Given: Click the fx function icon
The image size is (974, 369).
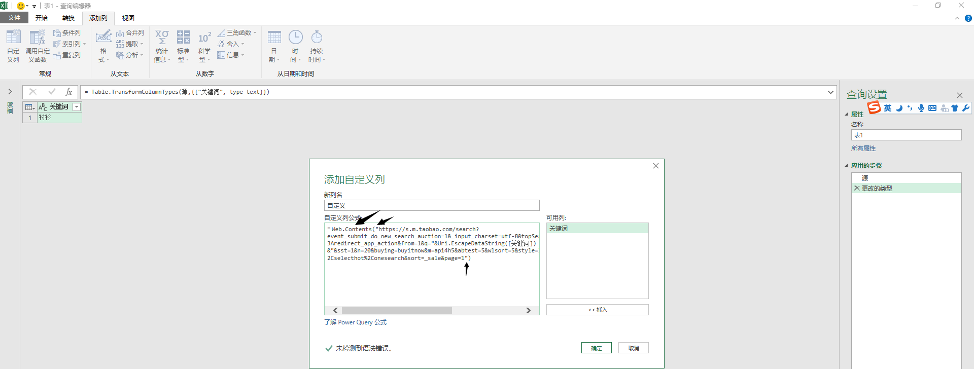Looking at the screenshot, I should tap(68, 92).
